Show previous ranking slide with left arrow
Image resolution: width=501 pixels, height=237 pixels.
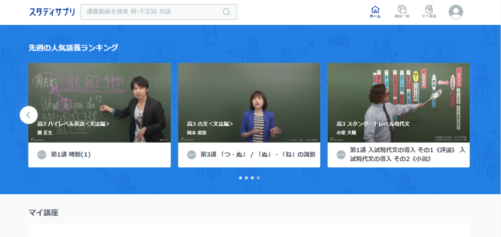[x=28, y=115]
